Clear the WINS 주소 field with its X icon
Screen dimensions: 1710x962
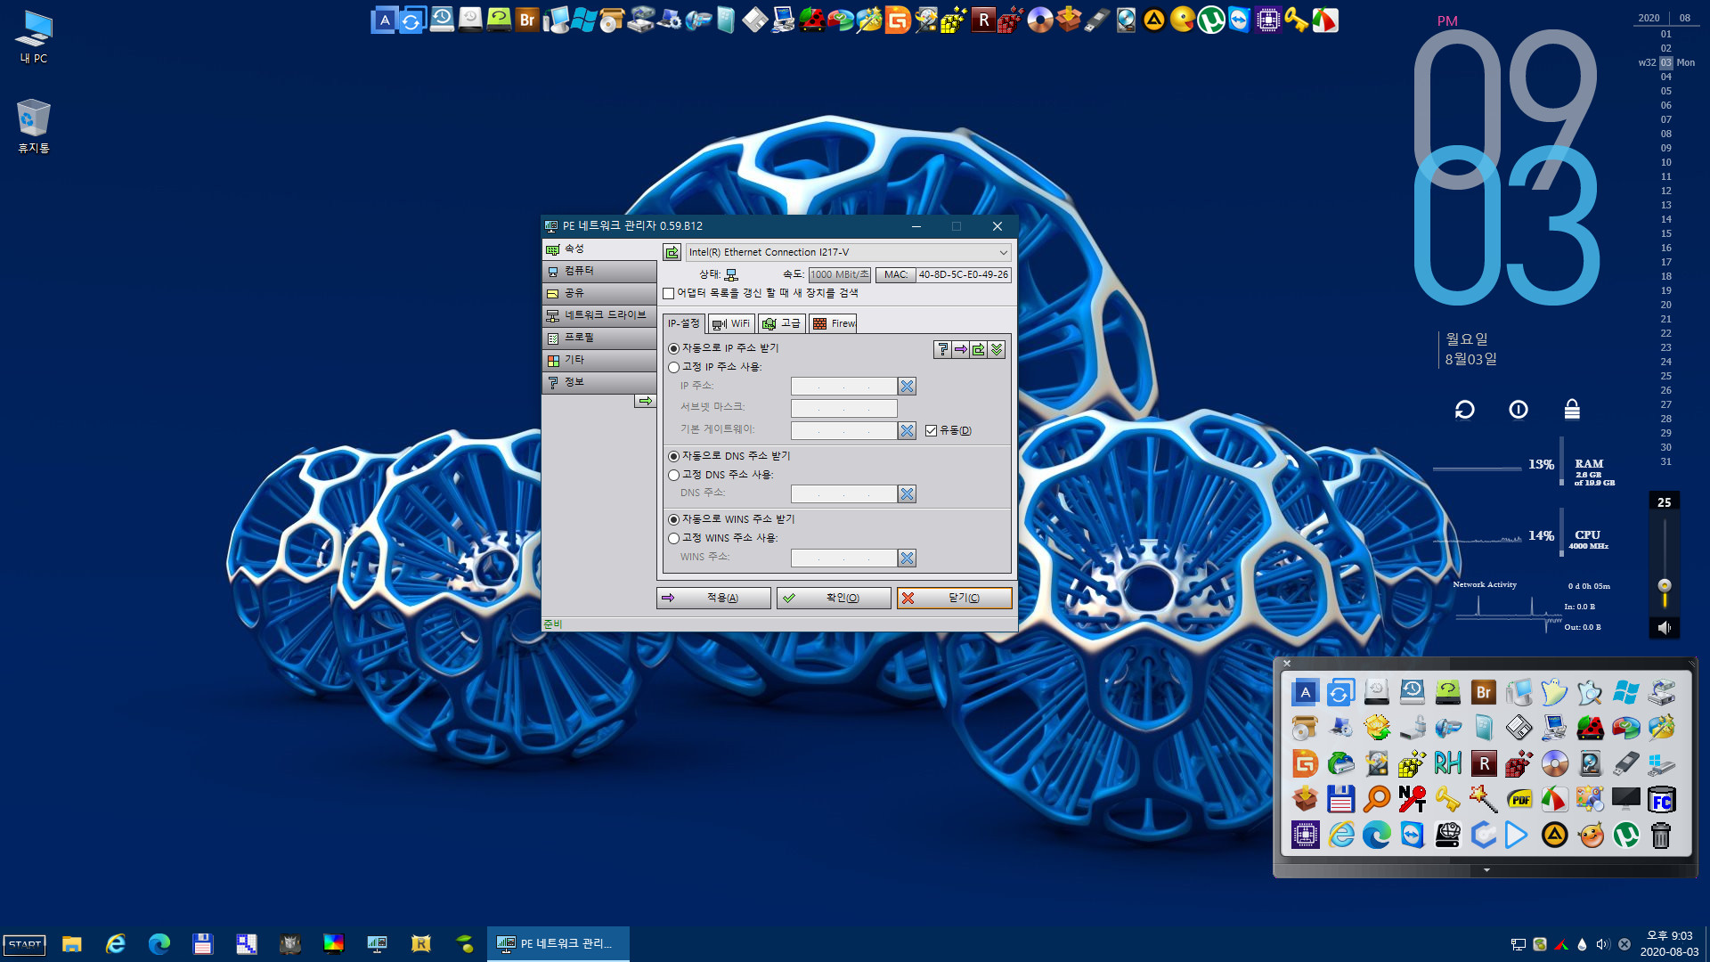907,558
